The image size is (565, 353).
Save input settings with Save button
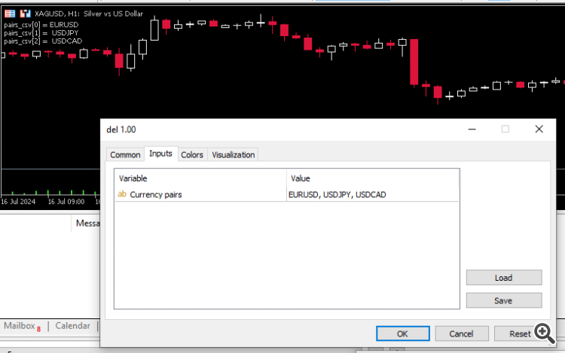(x=503, y=300)
